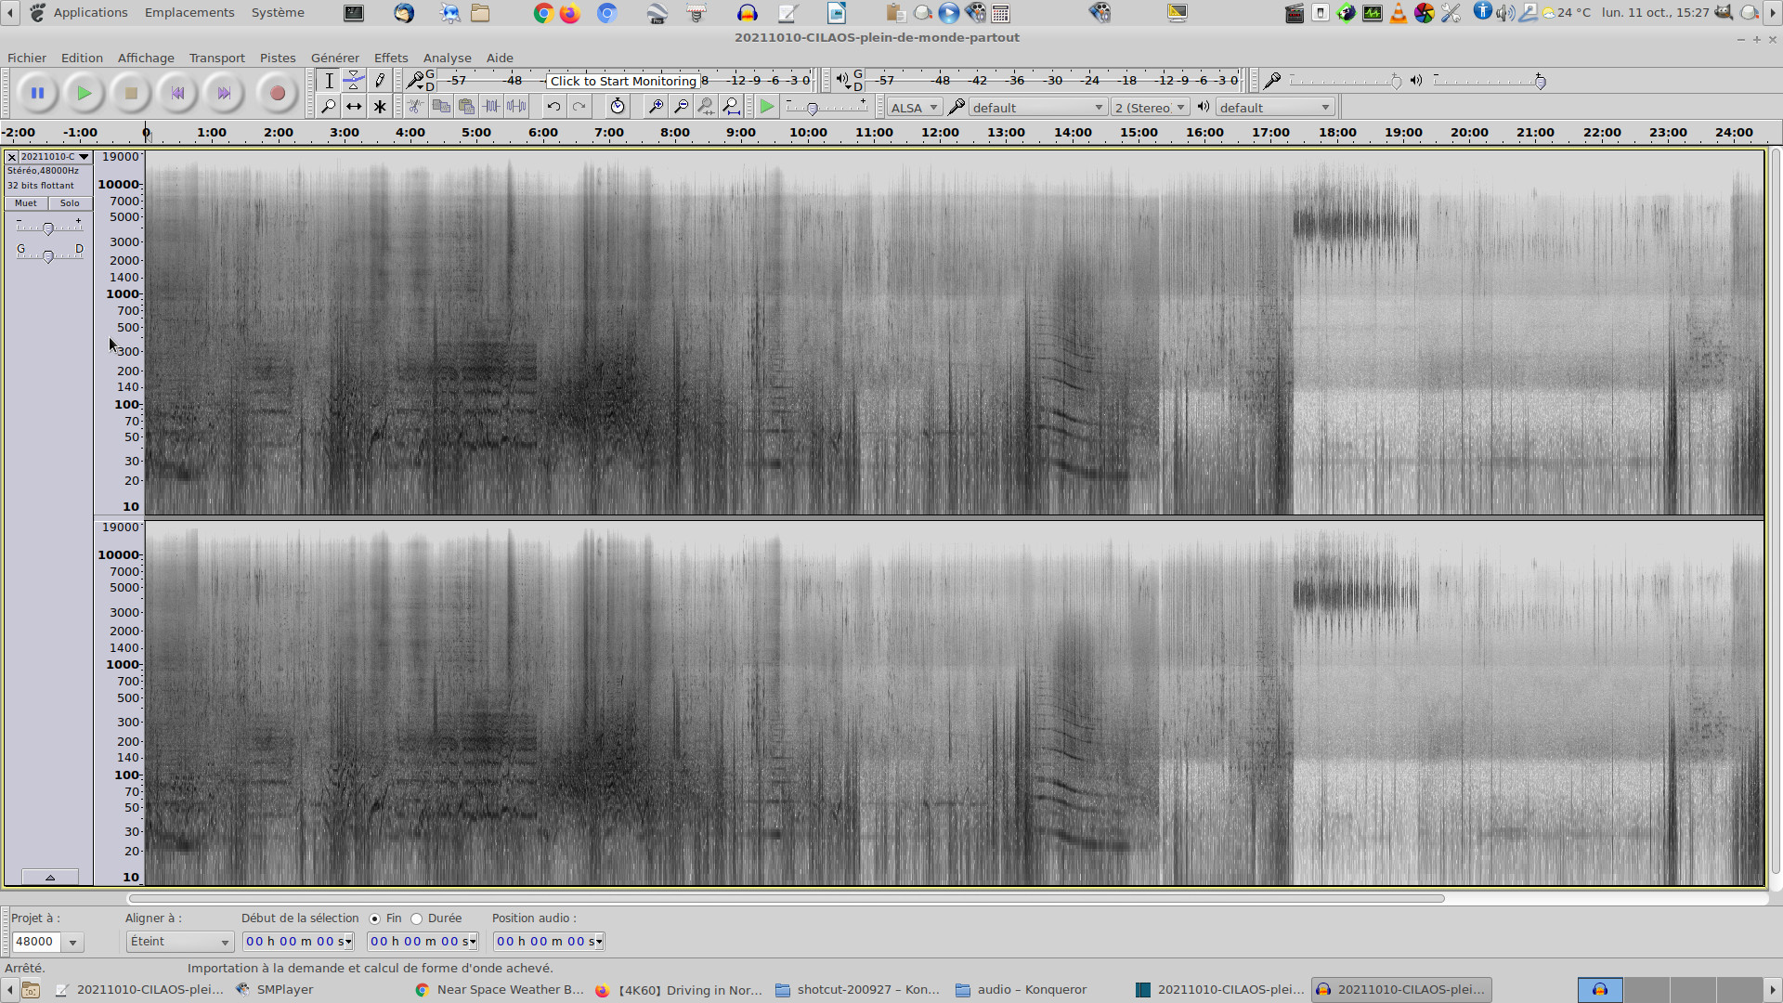Mute the track with Muet button

(x=26, y=203)
